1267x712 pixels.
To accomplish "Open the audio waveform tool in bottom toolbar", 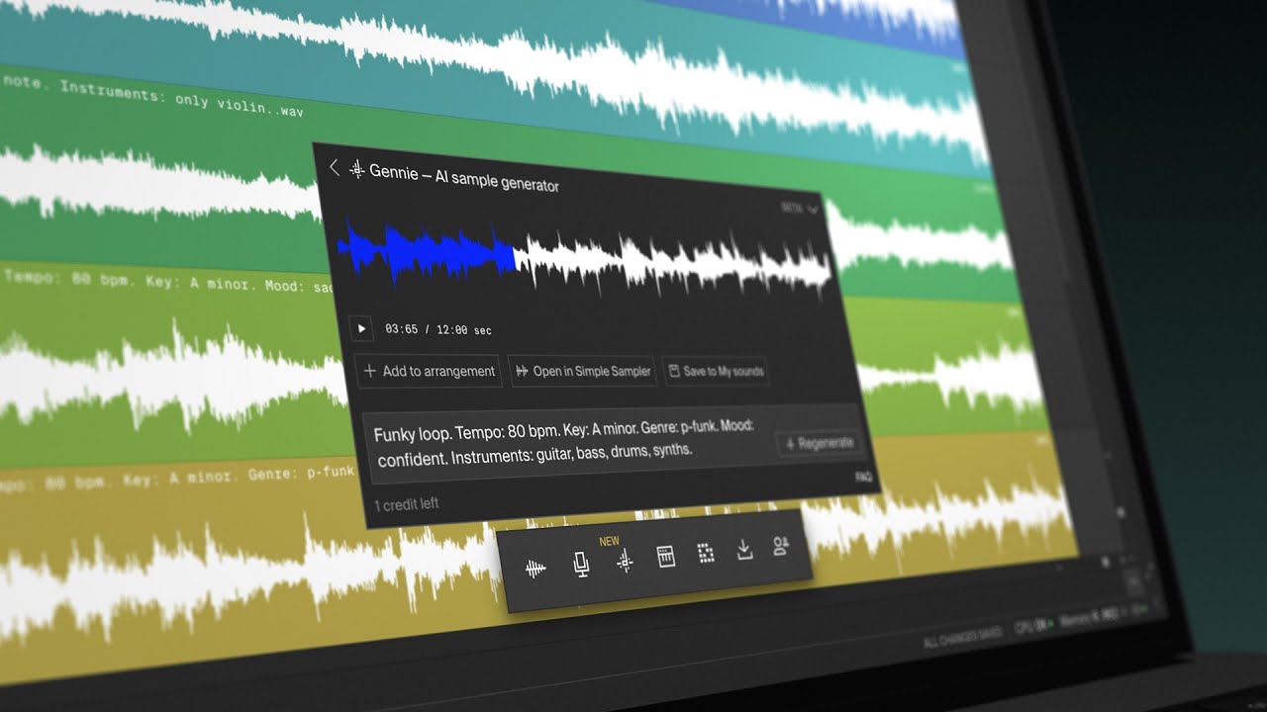I will coord(536,569).
